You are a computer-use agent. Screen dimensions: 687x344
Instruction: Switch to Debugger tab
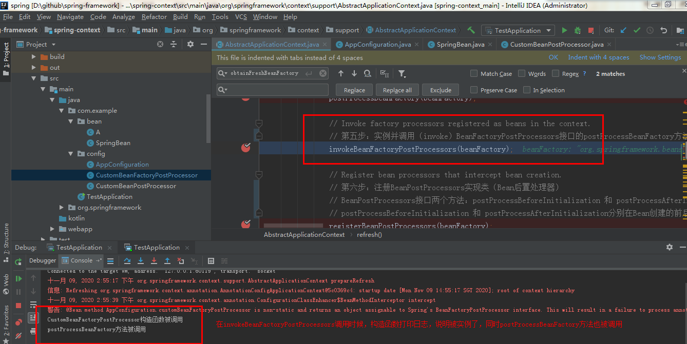(43, 260)
